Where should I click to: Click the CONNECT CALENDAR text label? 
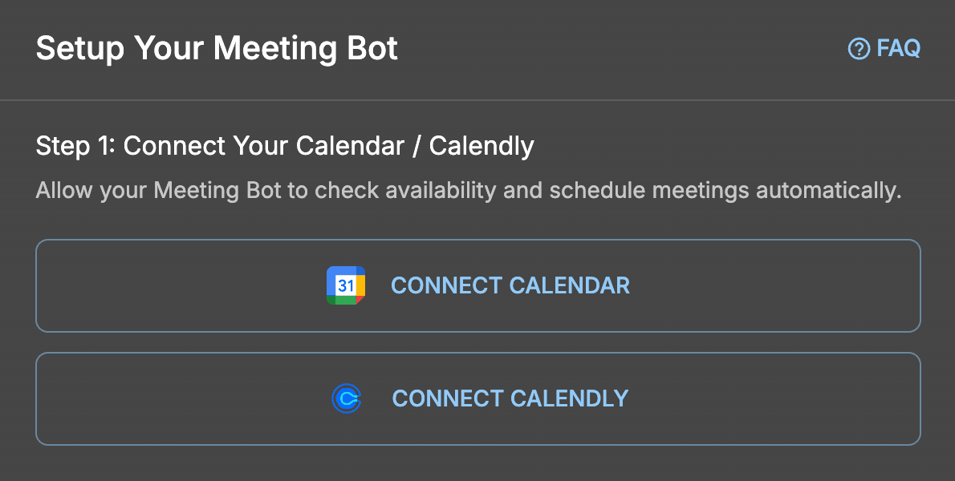[510, 285]
